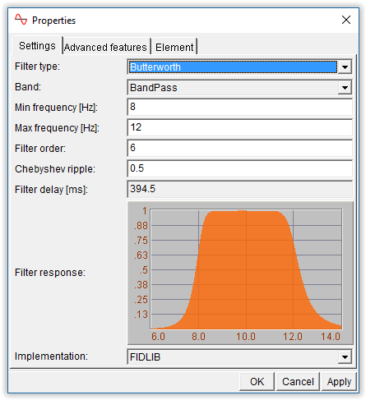Image resolution: width=366 pixels, height=400 pixels.
Task: Click the '.88' y-axis graph label
Action: click(x=141, y=226)
